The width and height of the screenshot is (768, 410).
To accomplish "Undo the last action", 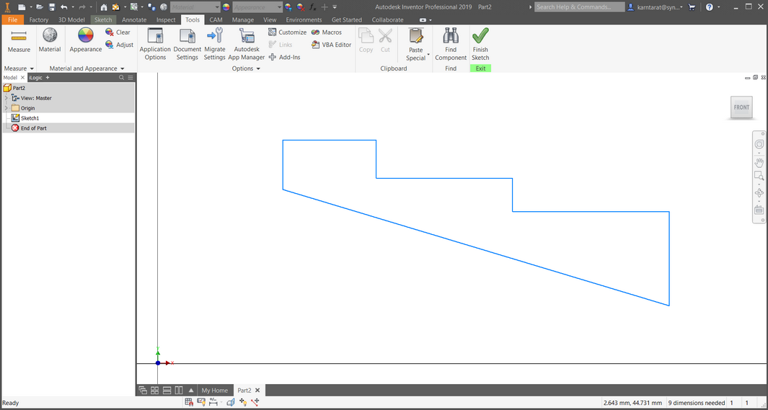I will click(x=63, y=7).
